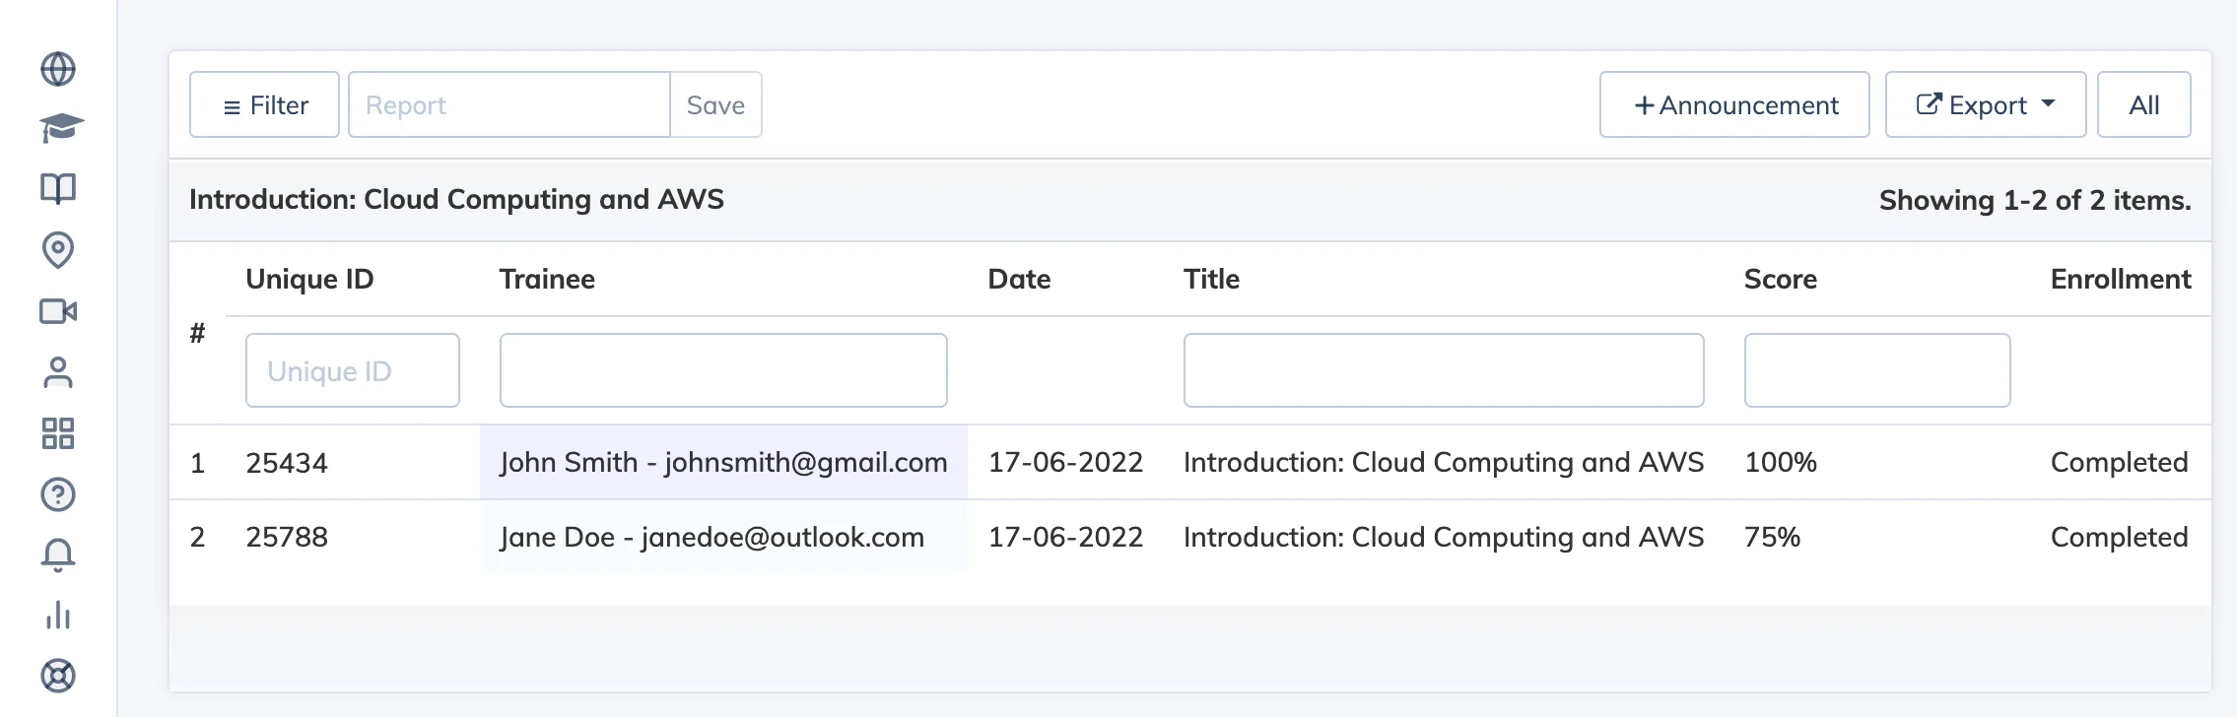Expand the Export dropdown
Image resolution: width=2237 pixels, height=717 pixels.
[x=1985, y=104]
